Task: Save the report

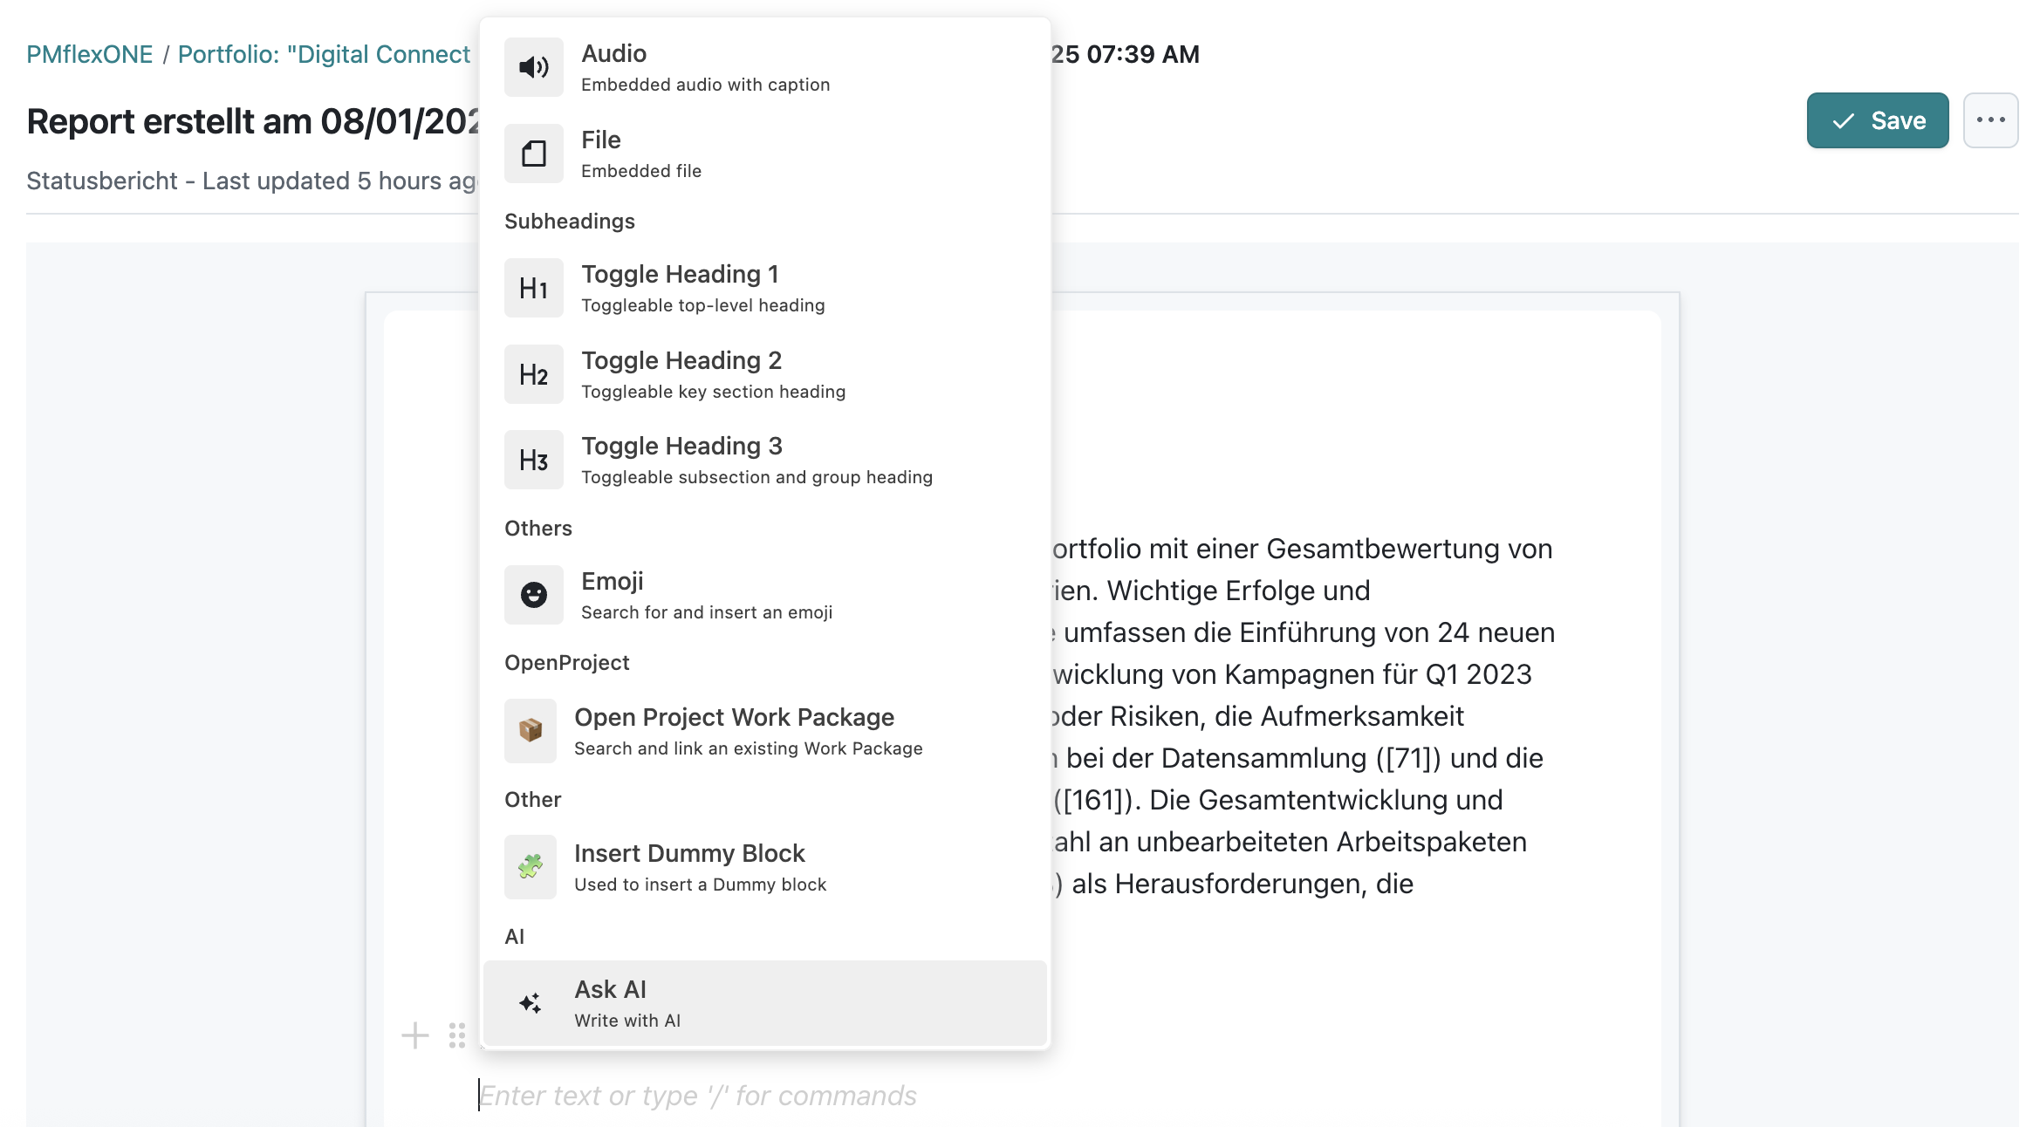Action: [x=1878, y=120]
